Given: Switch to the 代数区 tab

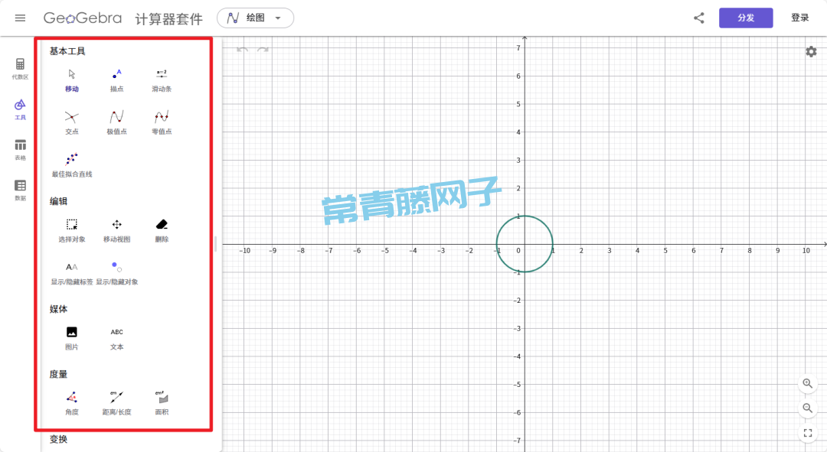Looking at the screenshot, I should click(x=20, y=68).
